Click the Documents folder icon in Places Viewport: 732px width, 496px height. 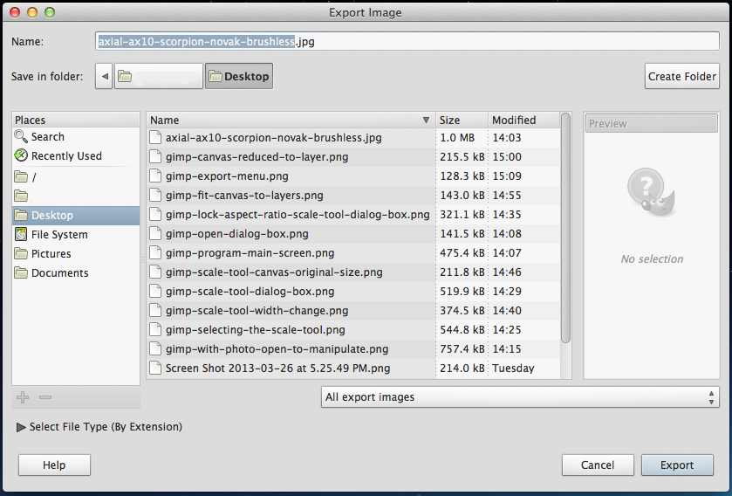[x=22, y=273]
